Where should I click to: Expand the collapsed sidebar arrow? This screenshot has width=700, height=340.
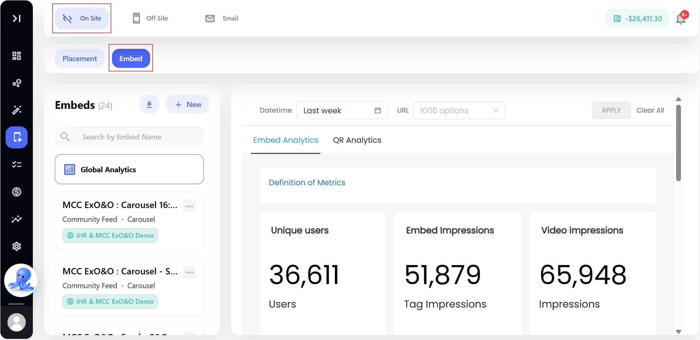tap(16, 18)
